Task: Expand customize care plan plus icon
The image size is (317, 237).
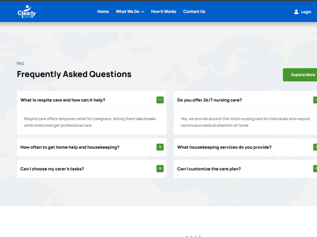Action: tap(315, 168)
